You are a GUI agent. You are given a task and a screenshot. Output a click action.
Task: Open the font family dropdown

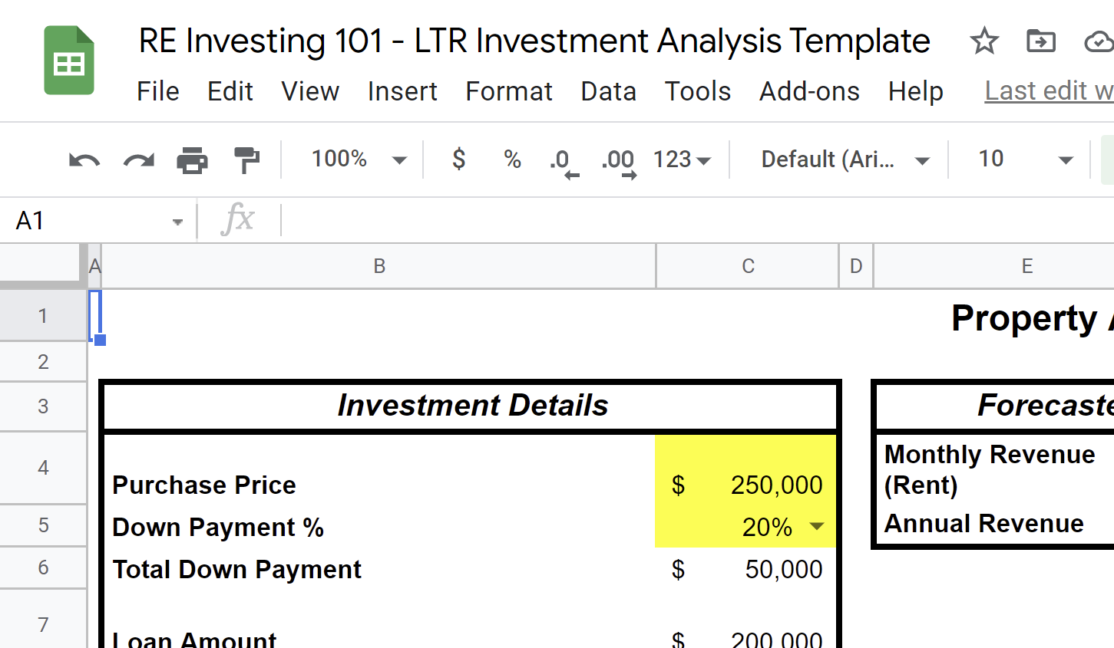click(845, 159)
